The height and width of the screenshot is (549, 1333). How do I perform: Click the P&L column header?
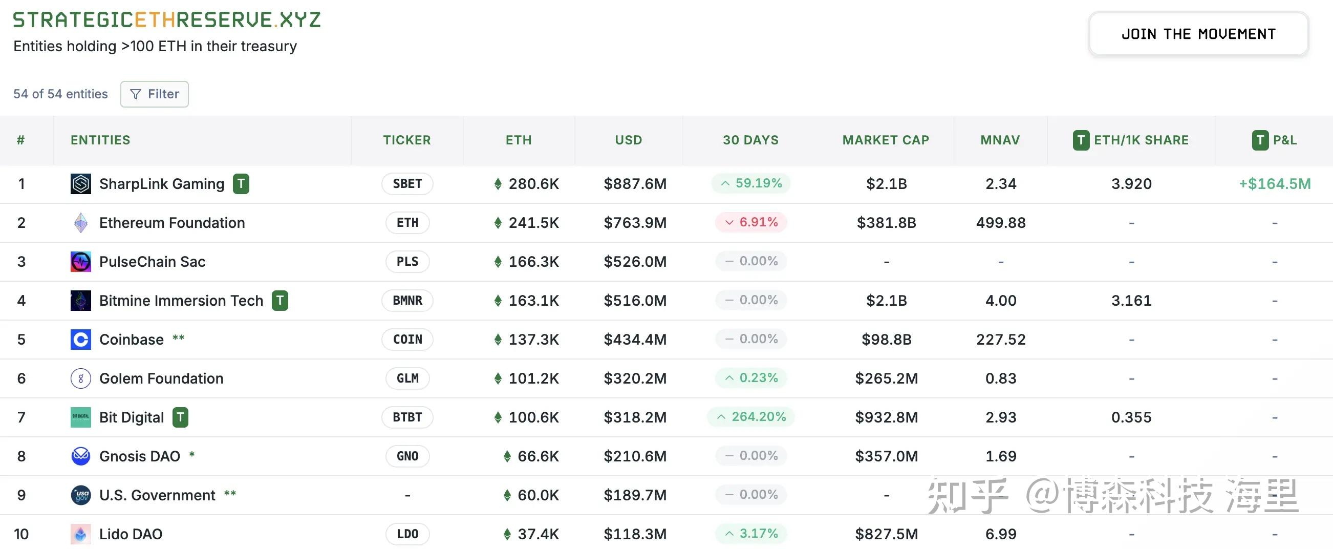1284,140
